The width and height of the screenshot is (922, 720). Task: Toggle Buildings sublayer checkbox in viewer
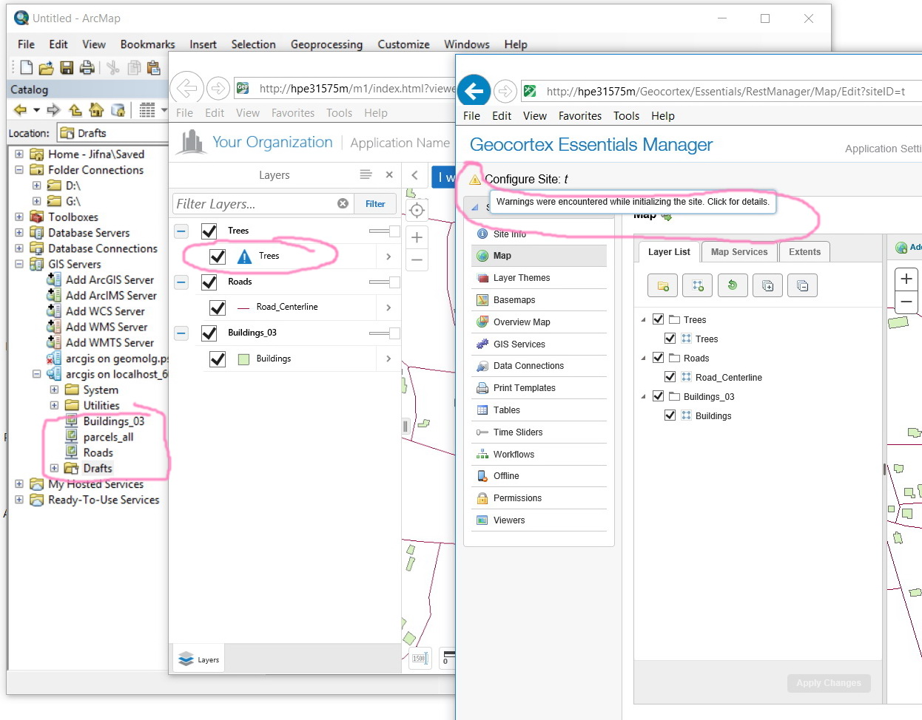tap(218, 359)
